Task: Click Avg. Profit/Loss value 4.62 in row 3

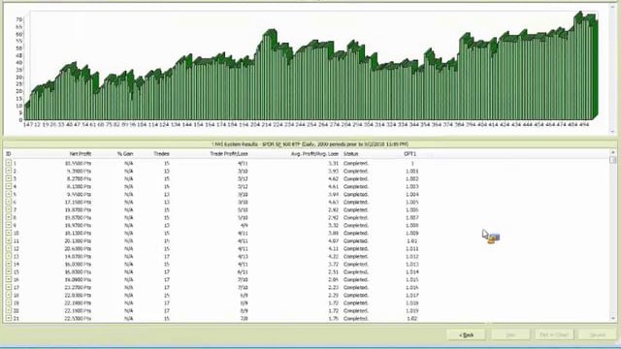Action: [x=333, y=178]
